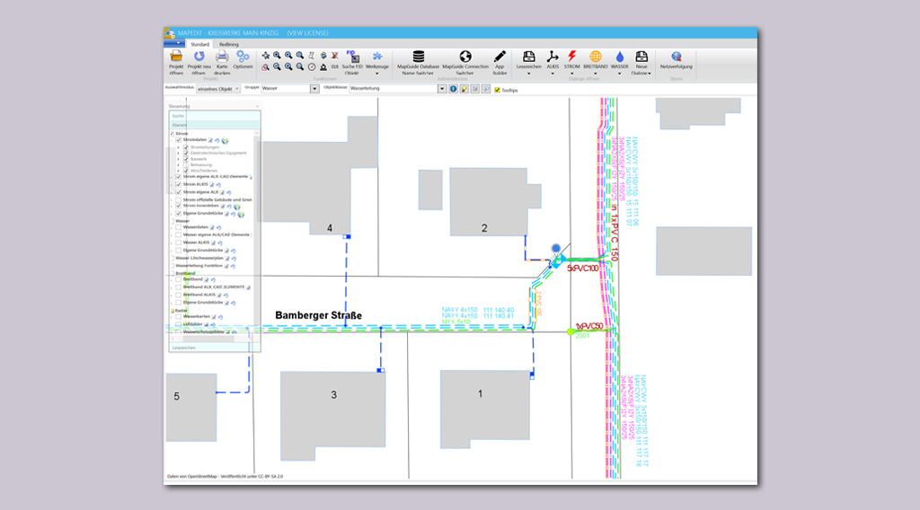Expand the STROM dialog dropdown

[571, 74]
